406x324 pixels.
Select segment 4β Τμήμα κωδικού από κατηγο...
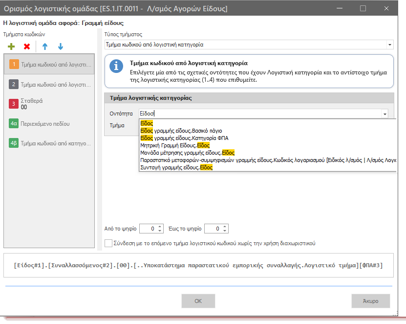(49, 143)
